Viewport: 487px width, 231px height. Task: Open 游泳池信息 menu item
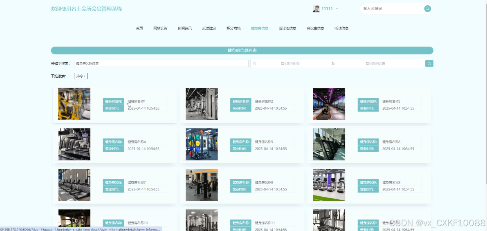point(287,28)
